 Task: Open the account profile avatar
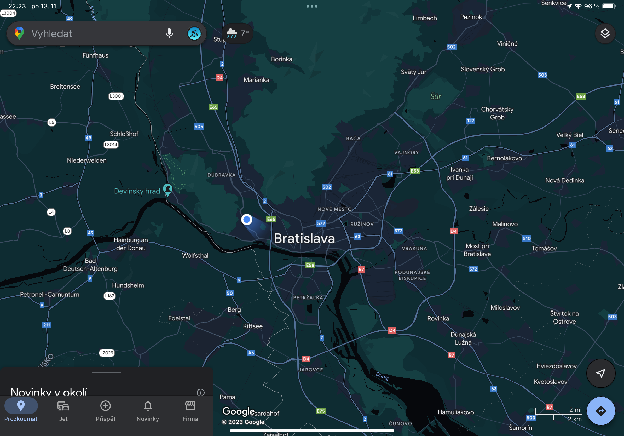click(194, 33)
